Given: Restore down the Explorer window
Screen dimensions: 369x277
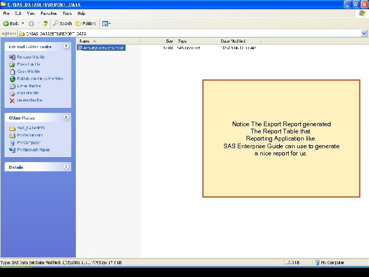Looking at the screenshot, I should 356,5.
